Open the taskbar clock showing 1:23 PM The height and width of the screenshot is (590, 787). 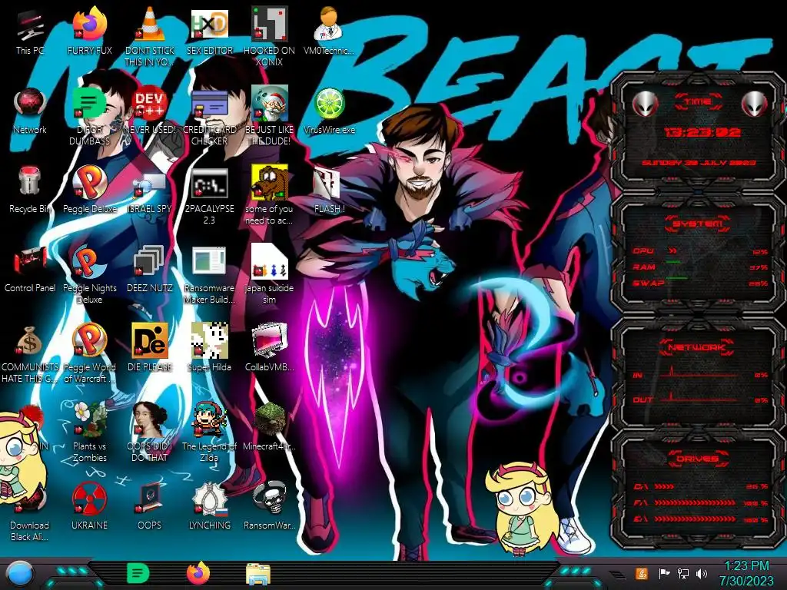point(746,573)
